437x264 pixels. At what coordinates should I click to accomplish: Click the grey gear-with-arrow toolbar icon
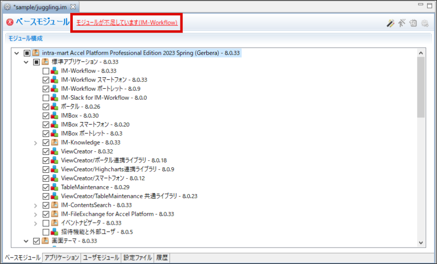click(425, 23)
